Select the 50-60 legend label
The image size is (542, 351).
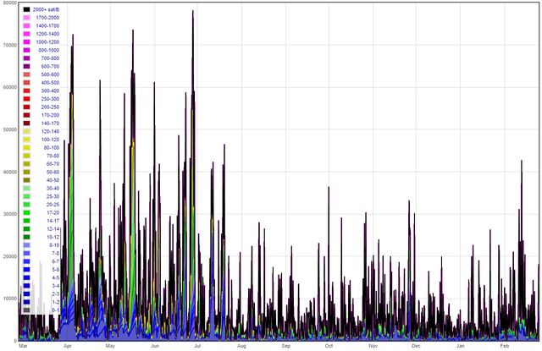[x=53, y=172]
